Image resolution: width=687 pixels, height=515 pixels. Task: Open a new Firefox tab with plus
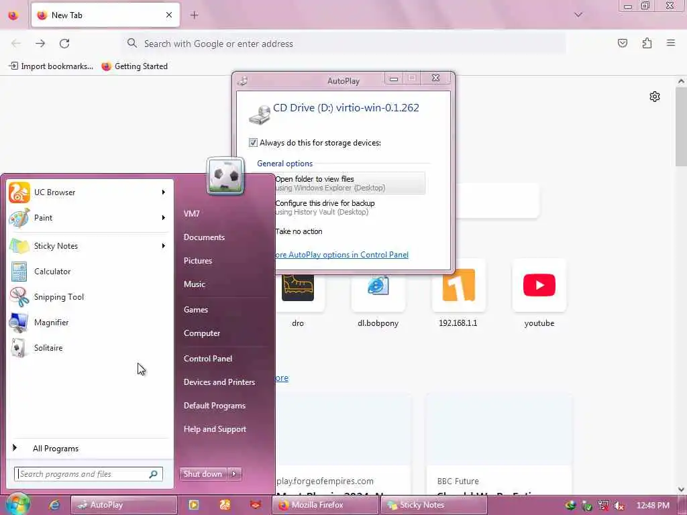click(194, 15)
